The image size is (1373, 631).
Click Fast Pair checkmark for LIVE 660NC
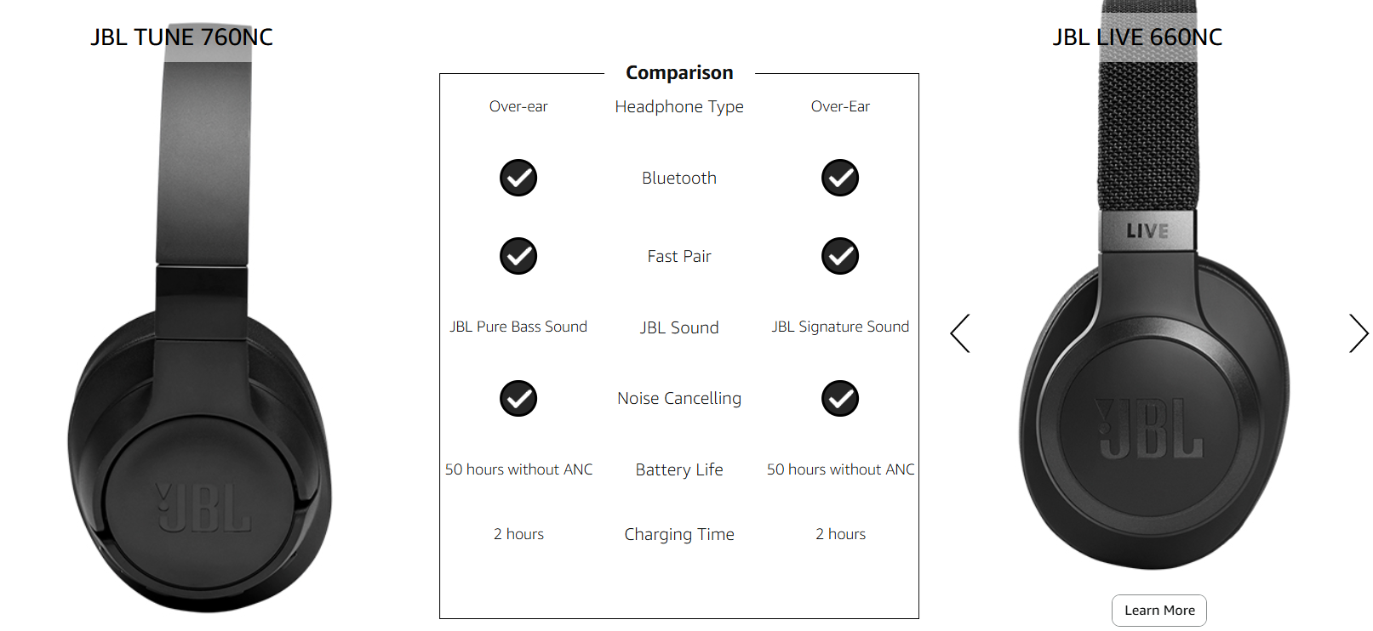point(840,256)
